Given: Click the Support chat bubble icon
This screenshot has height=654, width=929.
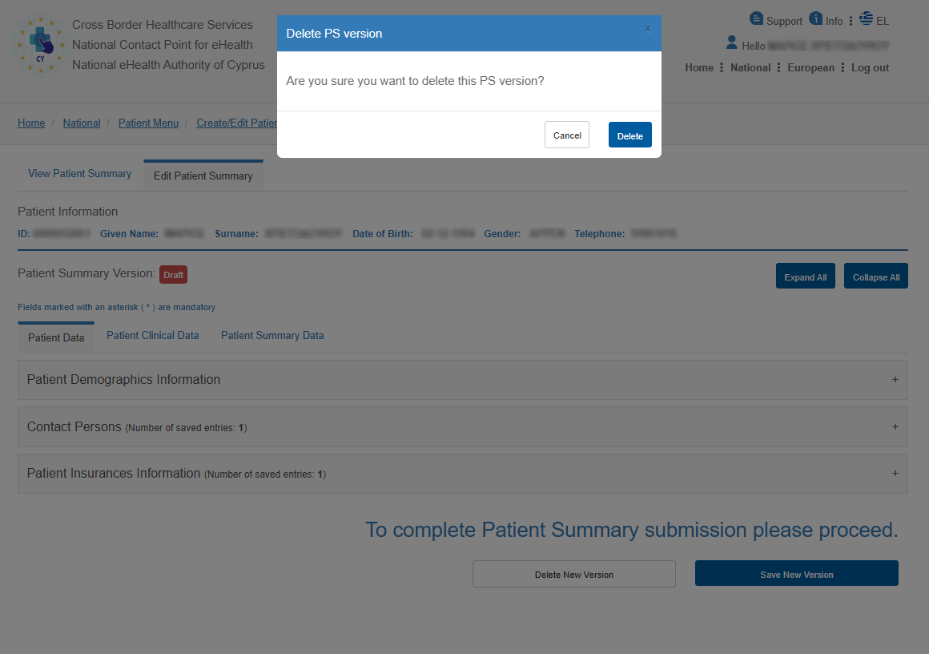Looking at the screenshot, I should click(x=756, y=18).
